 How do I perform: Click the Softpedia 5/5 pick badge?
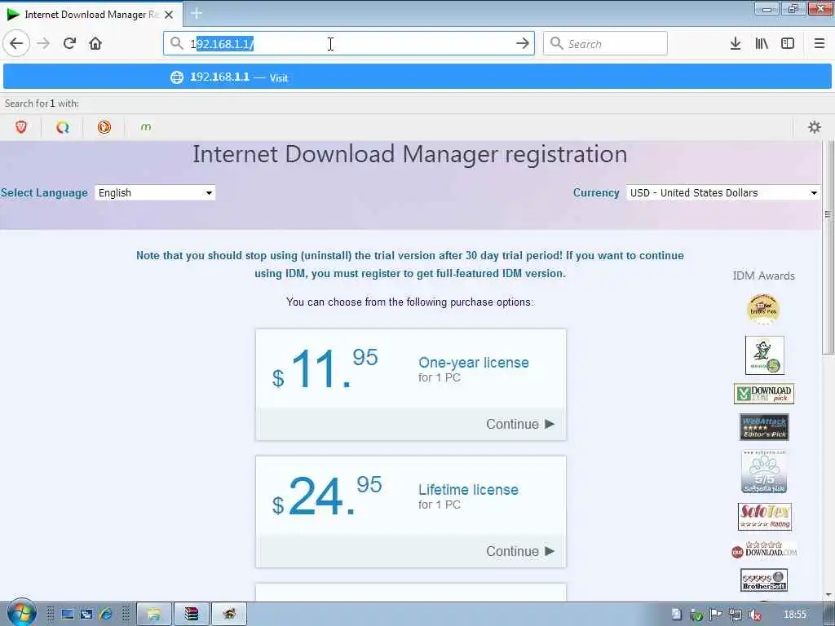764,472
